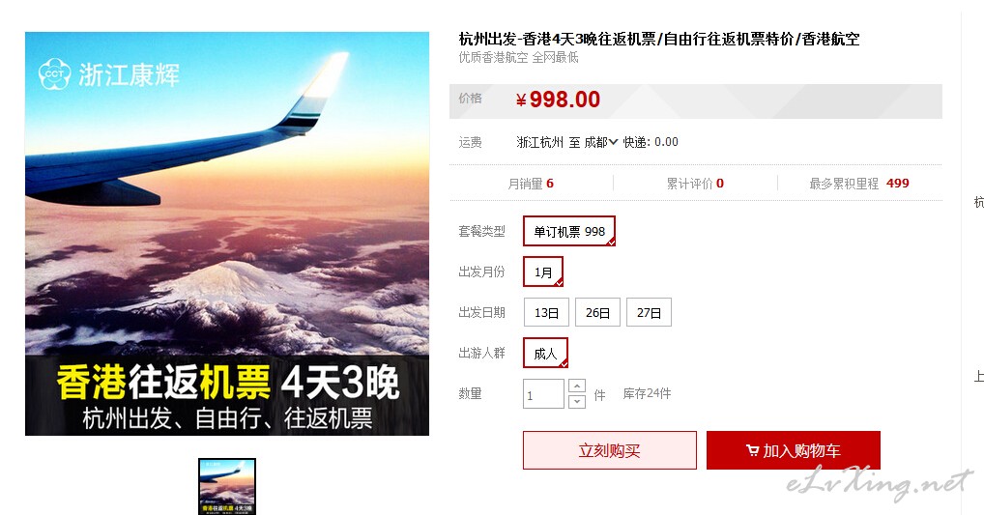Click the main Hong Kong flight product image
This screenshot has width=984, height=515.
pyautogui.click(x=227, y=234)
